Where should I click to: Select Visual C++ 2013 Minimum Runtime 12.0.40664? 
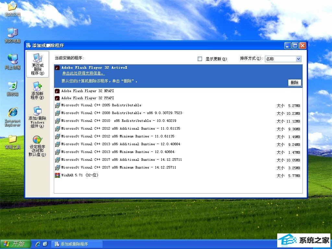tap(178, 152)
